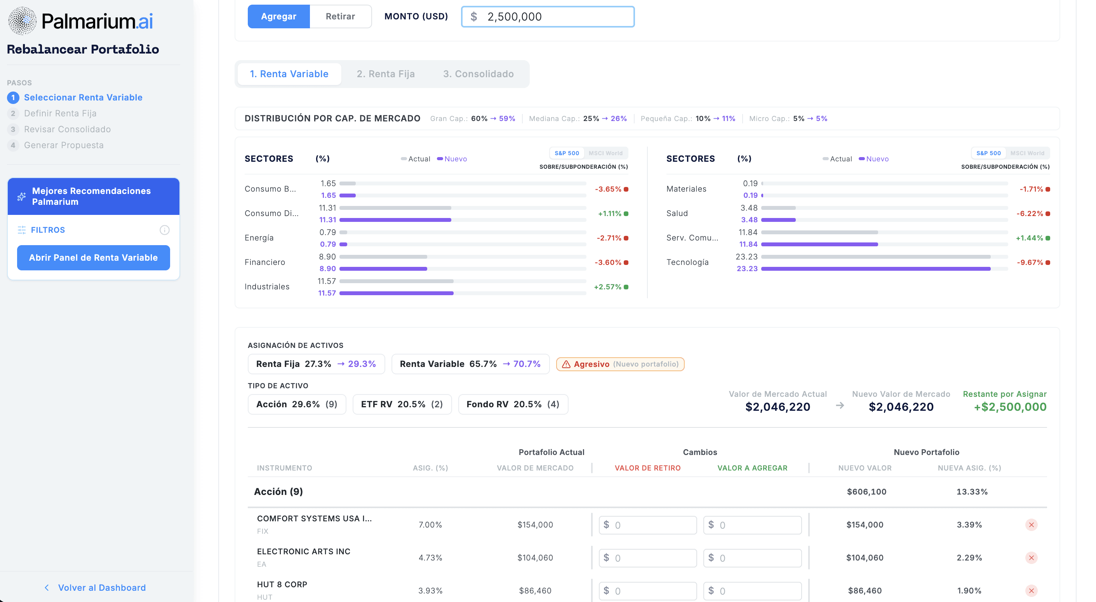Click Valor a Agregar field for ELECTRONIC ARTS
1096x602 pixels.
pyautogui.click(x=752, y=558)
